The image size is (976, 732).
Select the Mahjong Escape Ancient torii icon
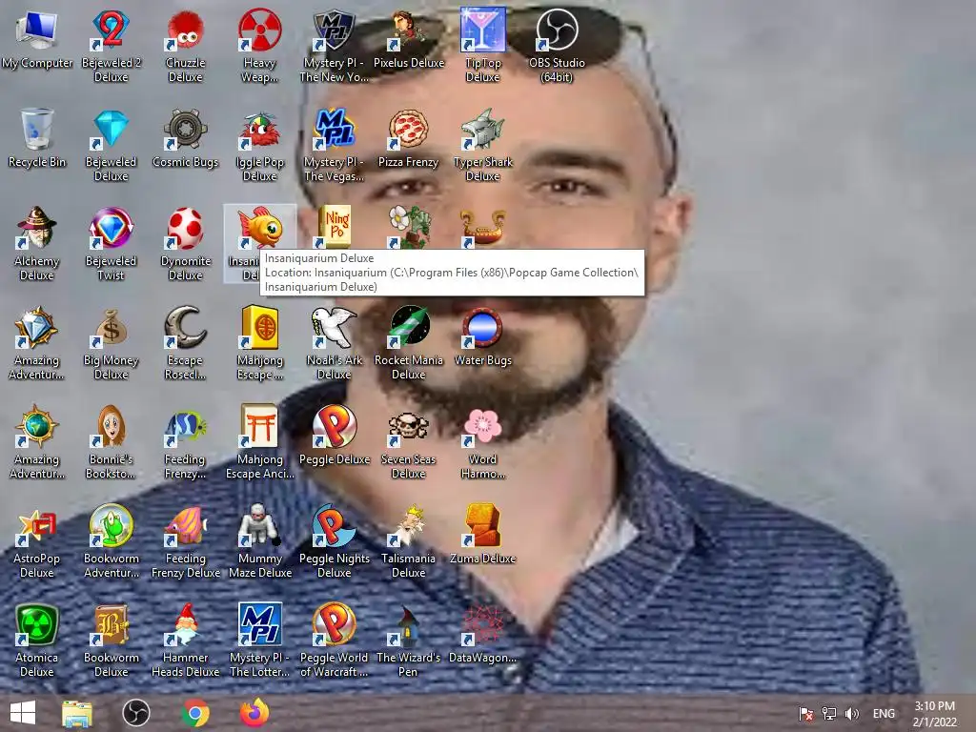[x=259, y=426]
